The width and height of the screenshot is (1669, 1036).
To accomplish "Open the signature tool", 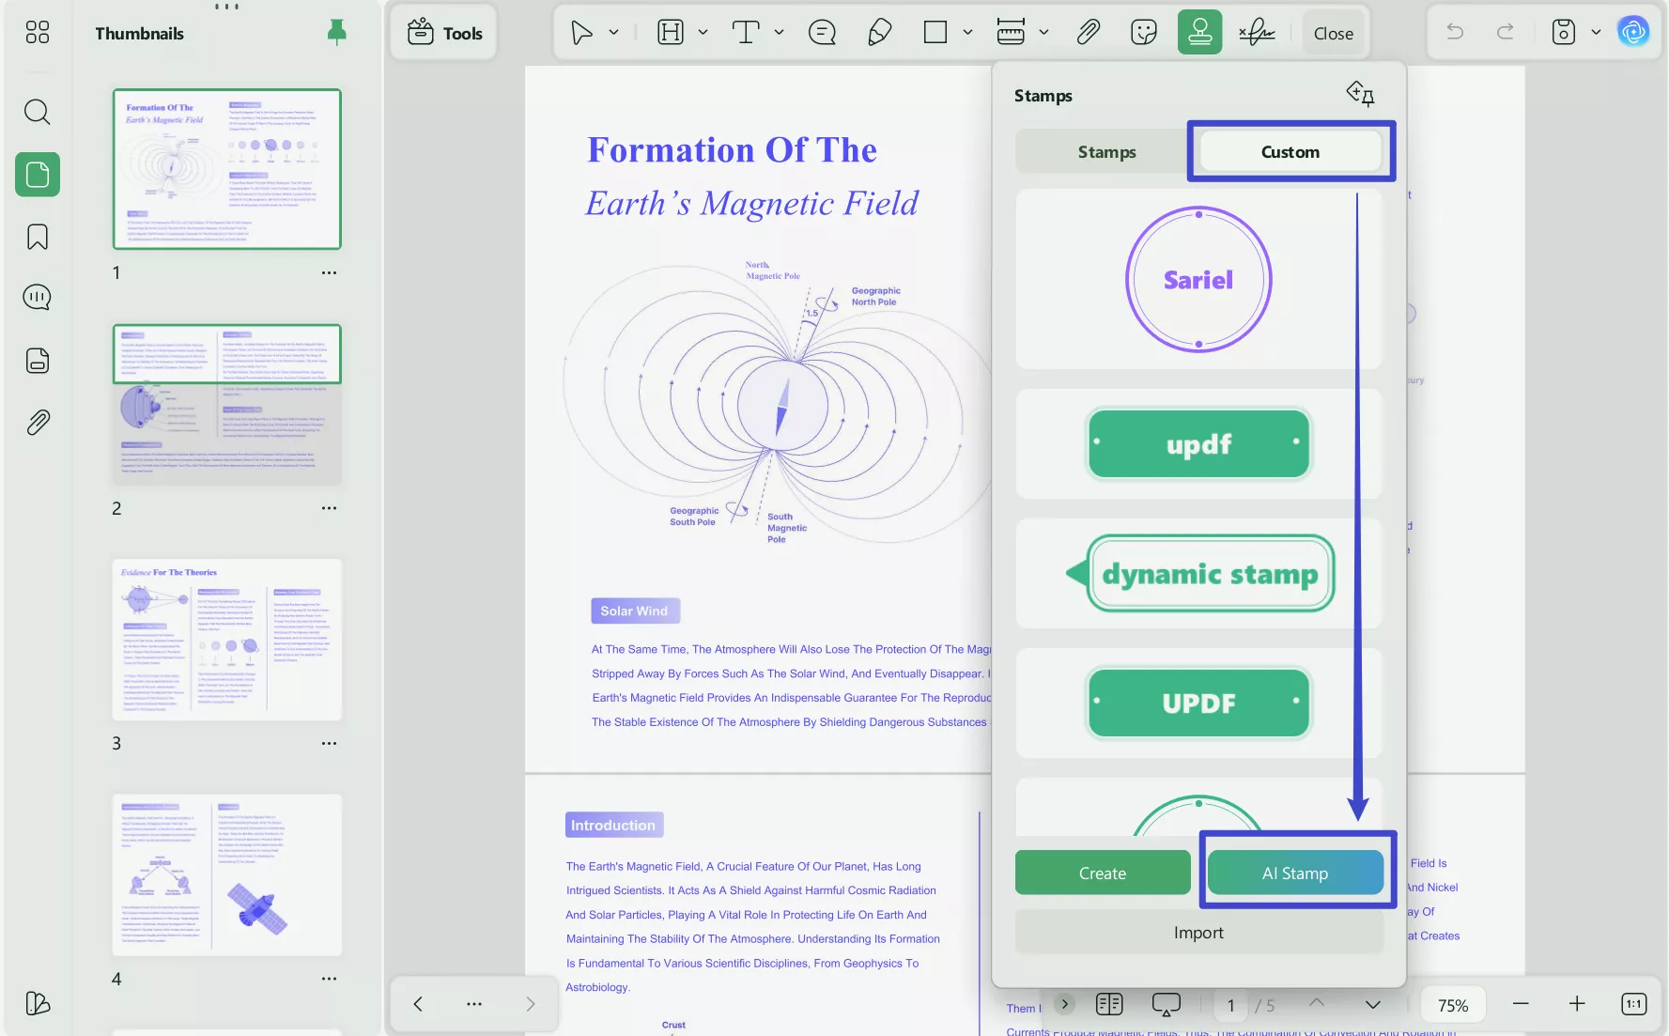I will pos(1257,33).
